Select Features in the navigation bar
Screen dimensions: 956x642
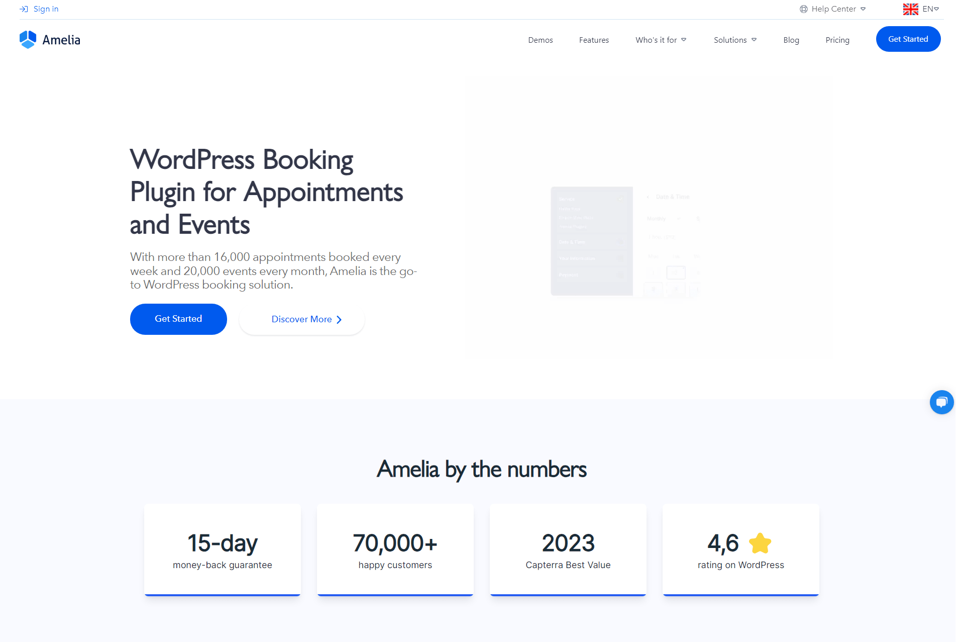[x=594, y=40]
